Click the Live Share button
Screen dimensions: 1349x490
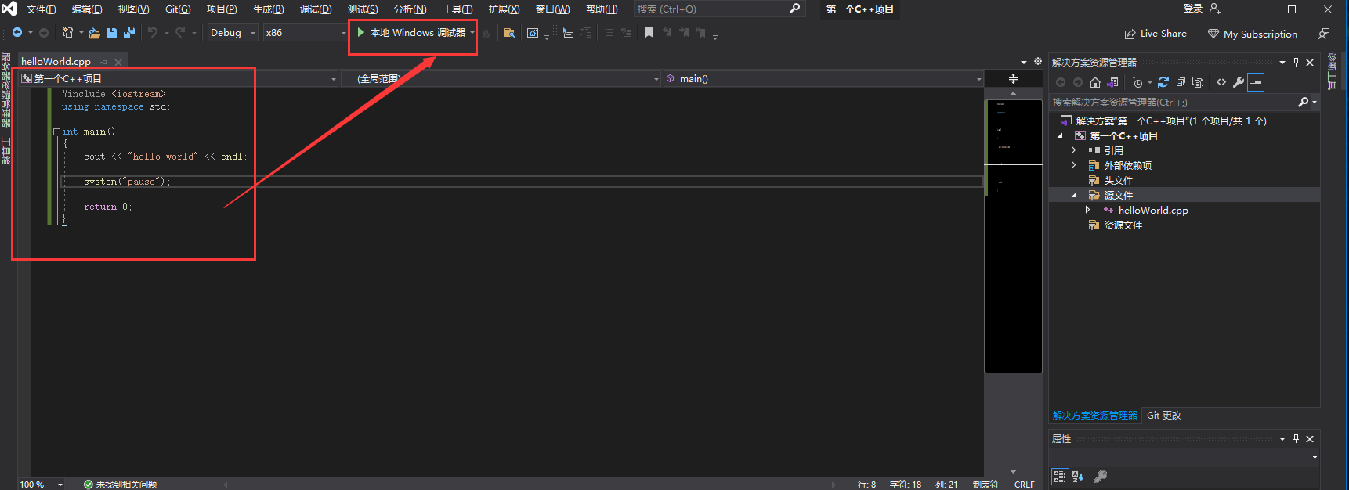tap(1156, 34)
